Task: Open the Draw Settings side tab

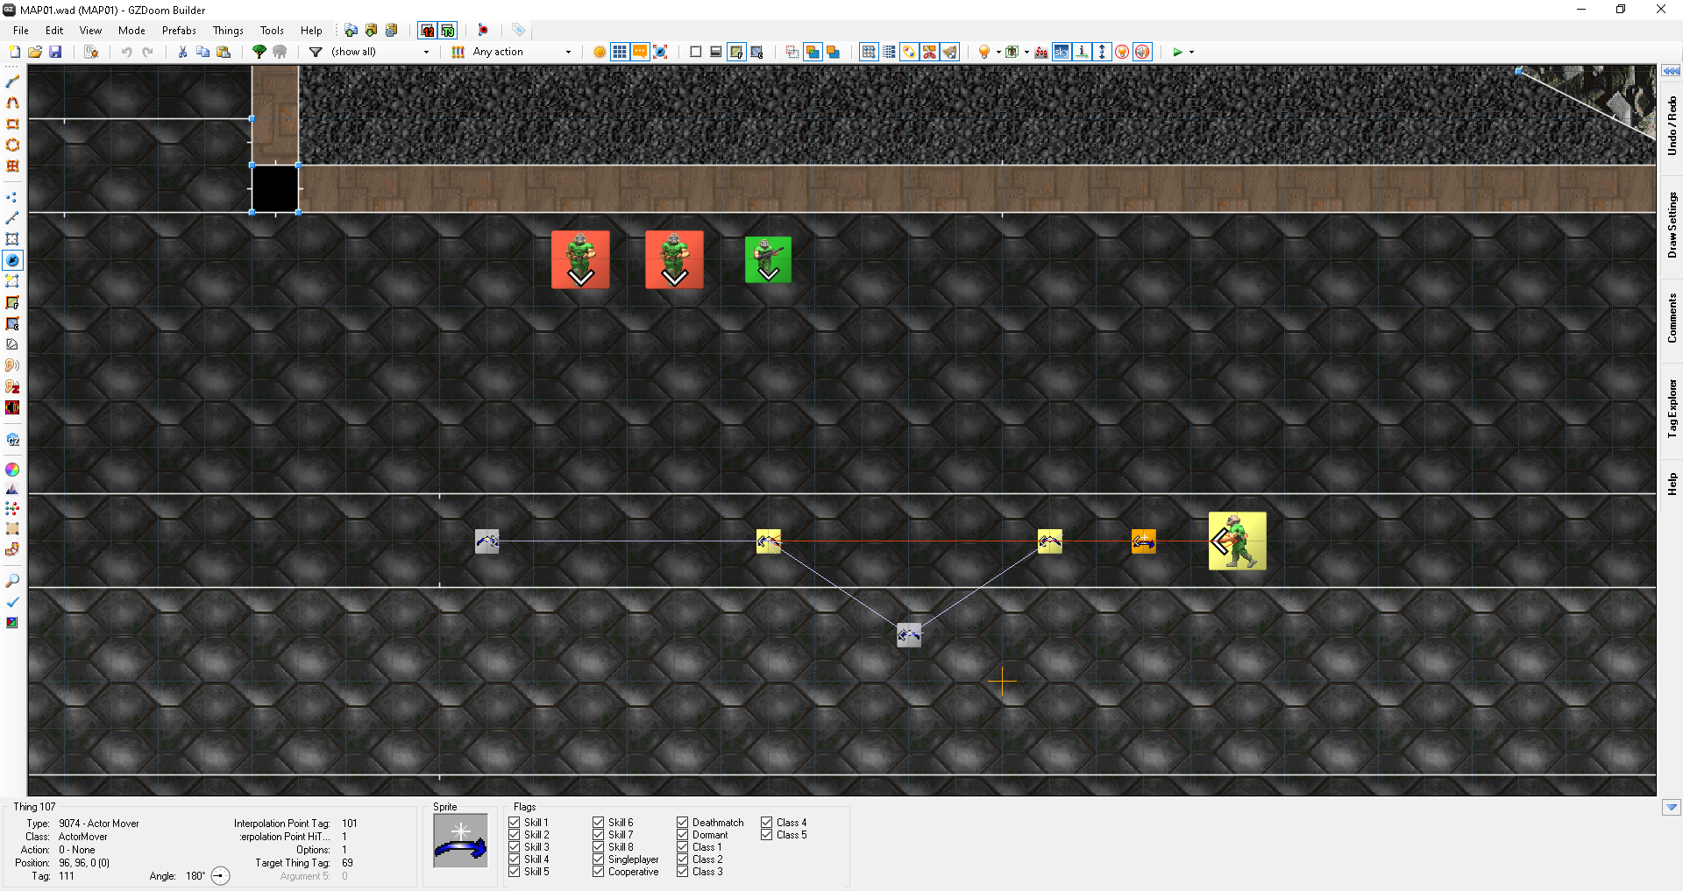Action: coord(1672,225)
